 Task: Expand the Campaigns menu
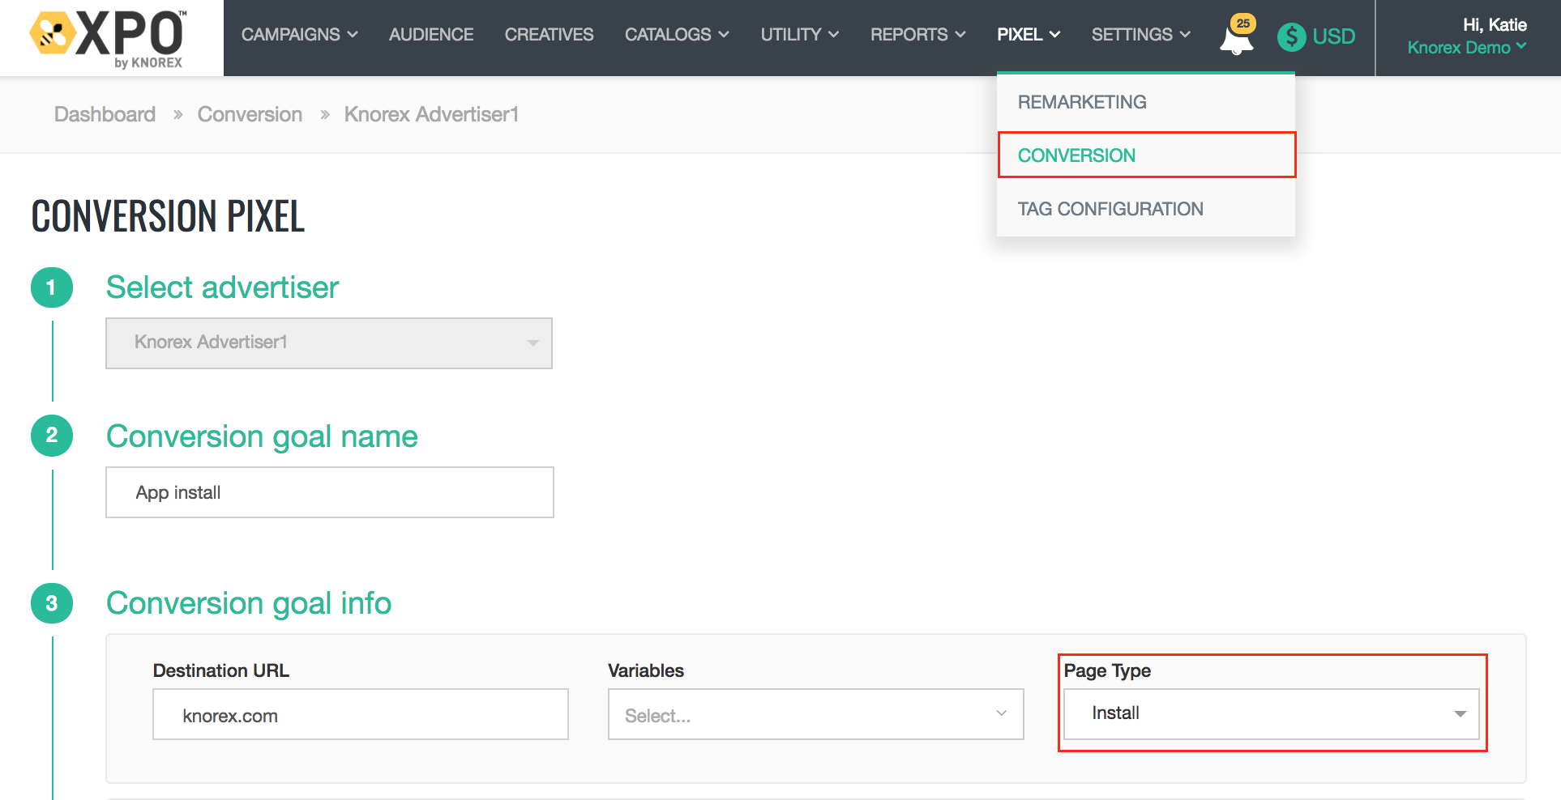pyautogui.click(x=299, y=35)
